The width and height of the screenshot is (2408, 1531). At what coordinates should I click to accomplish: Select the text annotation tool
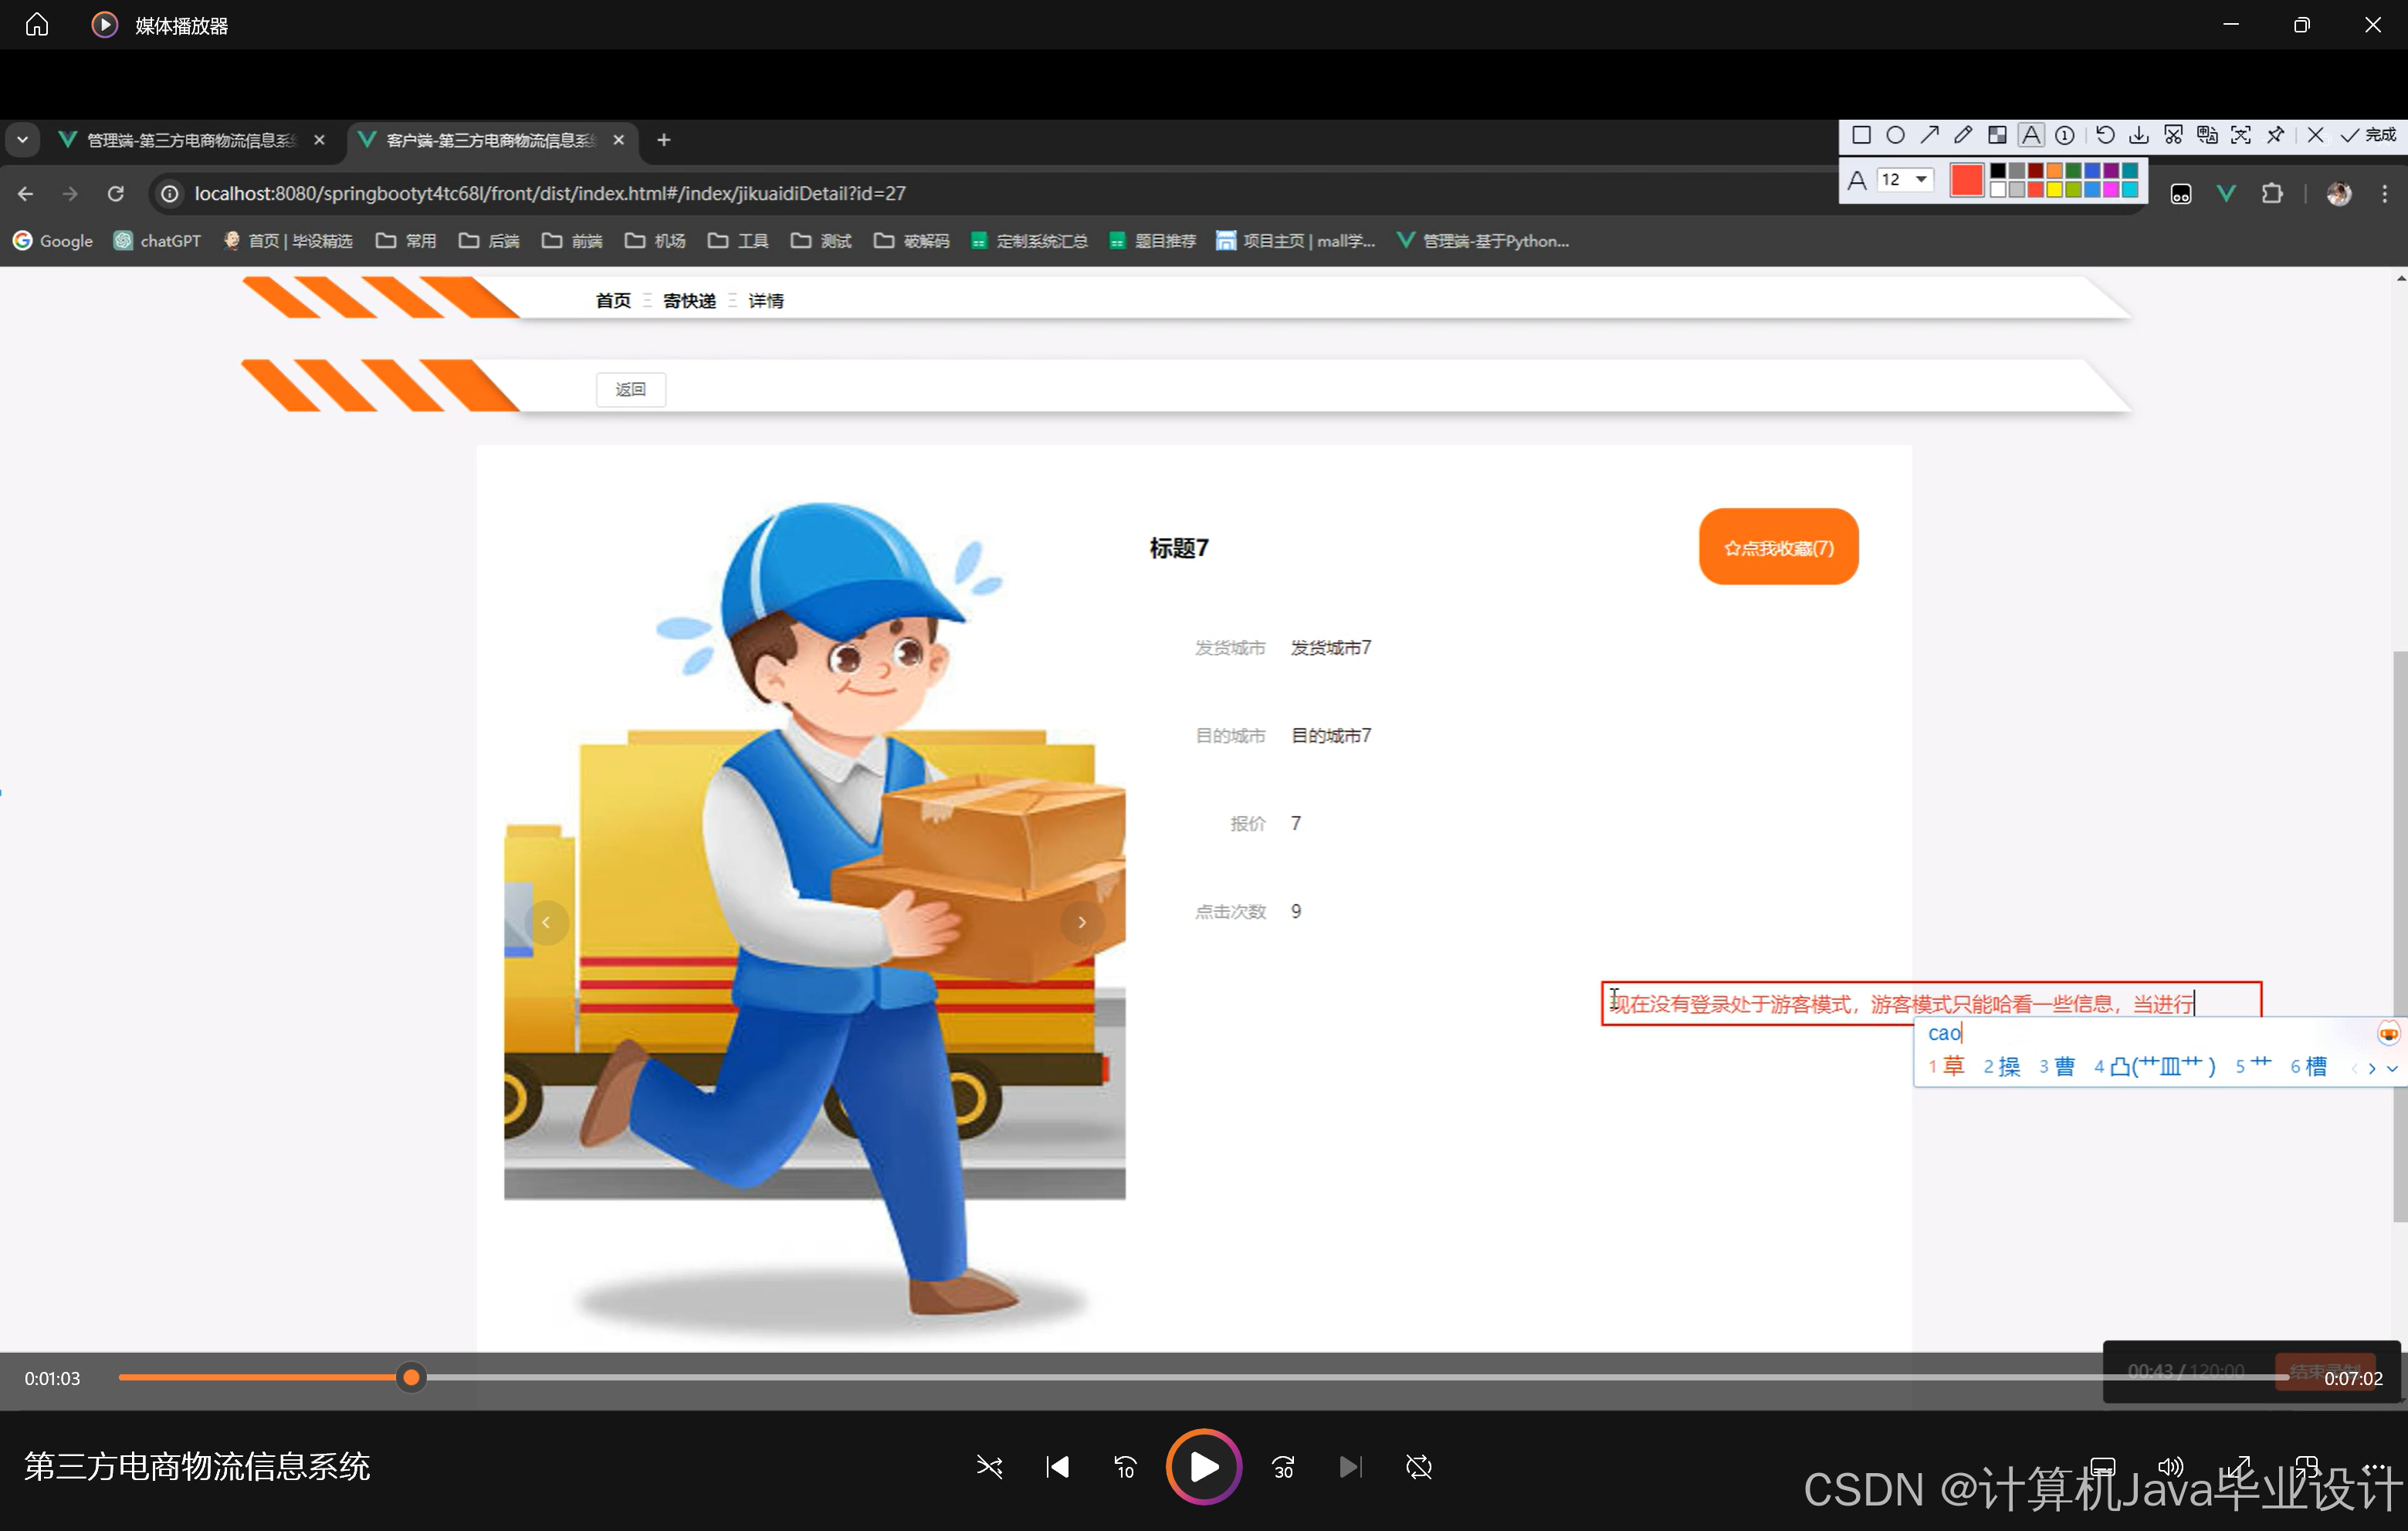pyautogui.click(x=2031, y=135)
